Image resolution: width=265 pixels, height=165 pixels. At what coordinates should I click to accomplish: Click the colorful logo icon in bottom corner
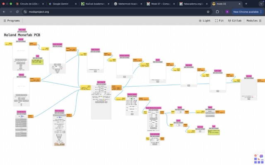259,159
